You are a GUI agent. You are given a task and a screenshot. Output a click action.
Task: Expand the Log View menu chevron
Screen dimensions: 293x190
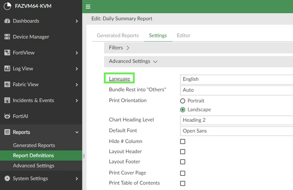[x=77, y=69]
